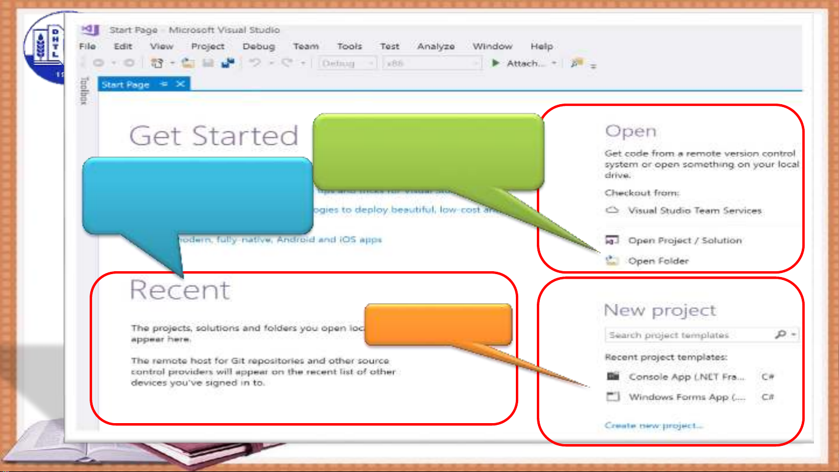Open the Debug menu
This screenshot has width=839, height=472.
coord(259,47)
